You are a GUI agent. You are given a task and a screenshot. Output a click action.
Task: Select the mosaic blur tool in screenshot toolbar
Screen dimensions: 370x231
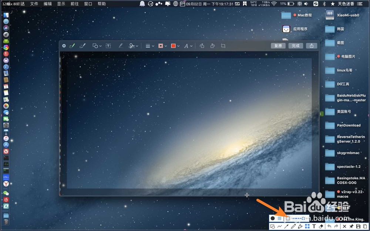coord(307,227)
